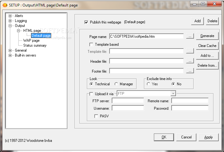Screen dimensions: 224x152
Task: Browse for Footer file
Action: tap(190, 71)
